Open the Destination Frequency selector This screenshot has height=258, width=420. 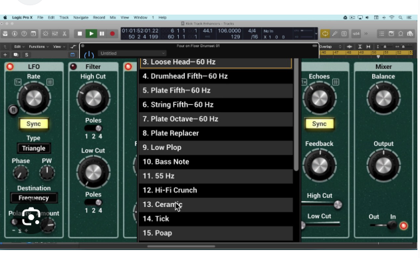point(33,198)
